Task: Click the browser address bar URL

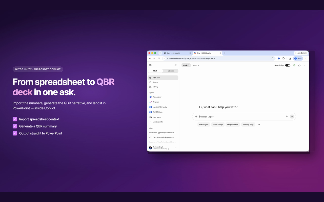Action: pyautogui.click(x=191, y=59)
